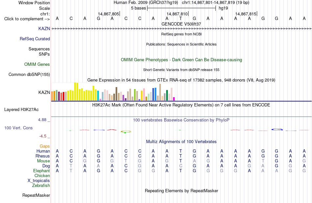The width and height of the screenshot is (312, 203).
Task: Click the bright red bar in the GTEx chart
Action: pos(63,96)
